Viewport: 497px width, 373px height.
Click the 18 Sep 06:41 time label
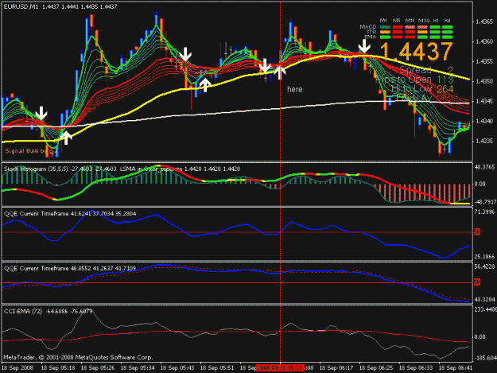(x=456, y=368)
